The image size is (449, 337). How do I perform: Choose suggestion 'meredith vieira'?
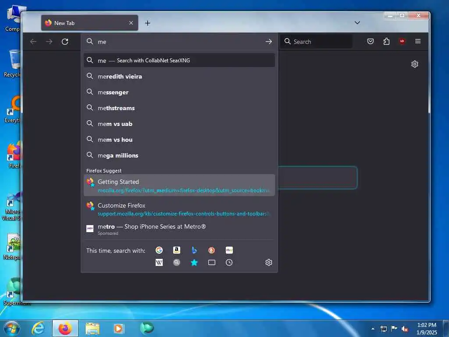[x=179, y=76]
